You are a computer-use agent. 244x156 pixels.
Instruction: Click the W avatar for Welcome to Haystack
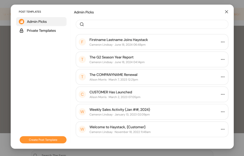click(82, 129)
